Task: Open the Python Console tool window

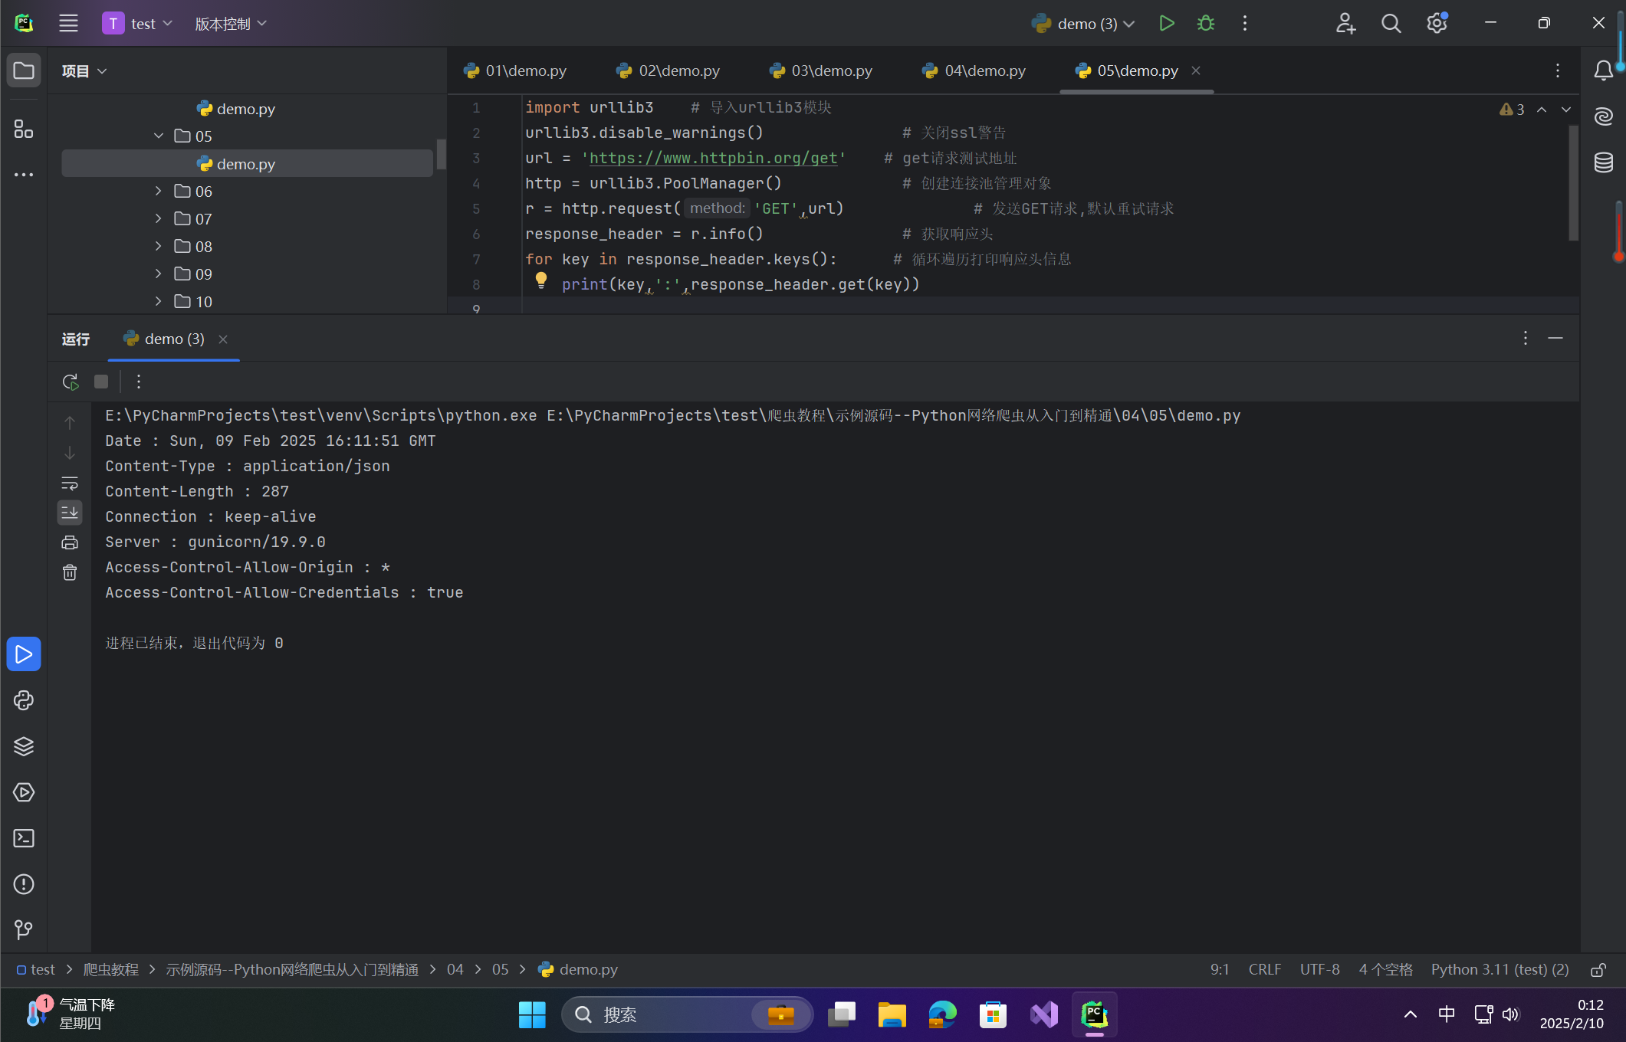Action: [24, 700]
